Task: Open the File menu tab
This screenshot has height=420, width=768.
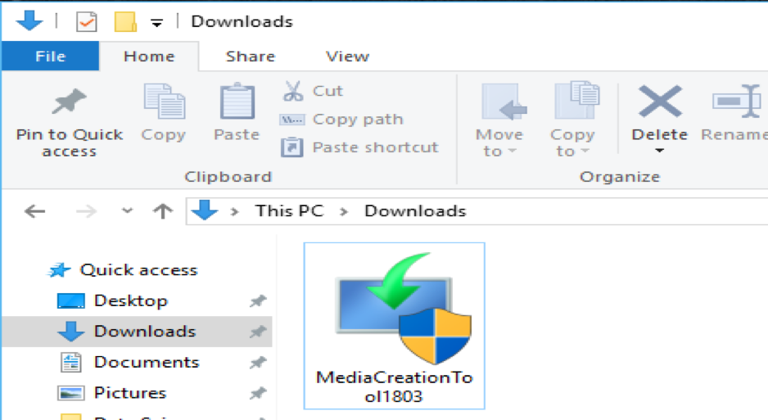Action: pyautogui.click(x=50, y=56)
